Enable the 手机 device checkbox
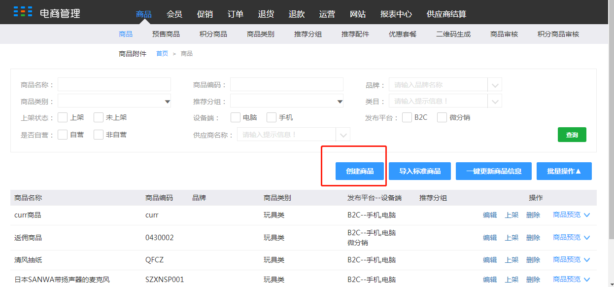Screen dimensions: 614x287 272,117
